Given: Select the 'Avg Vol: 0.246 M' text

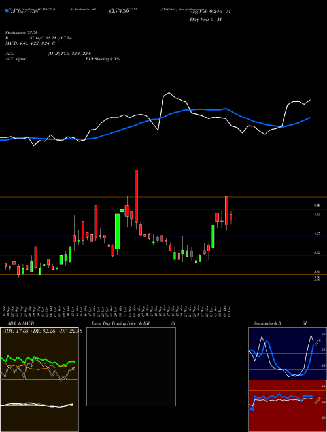Looking at the screenshot, I should (x=210, y=12).
